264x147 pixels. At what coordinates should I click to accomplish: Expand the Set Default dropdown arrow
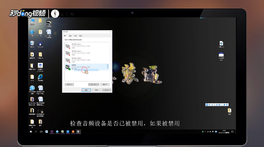(98, 84)
